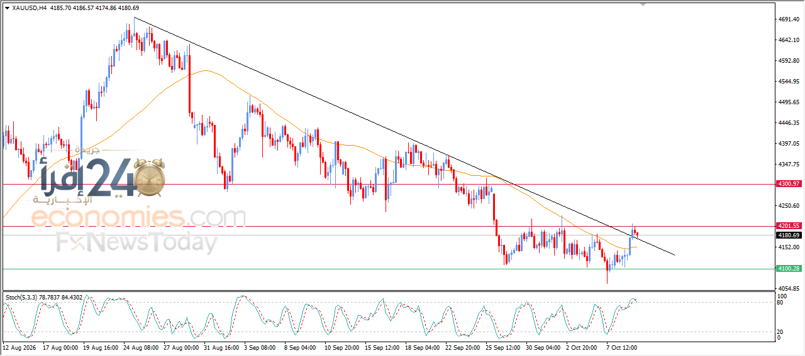
Task: Click the 7 Oct 12:00 time label
Action: (x=622, y=347)
